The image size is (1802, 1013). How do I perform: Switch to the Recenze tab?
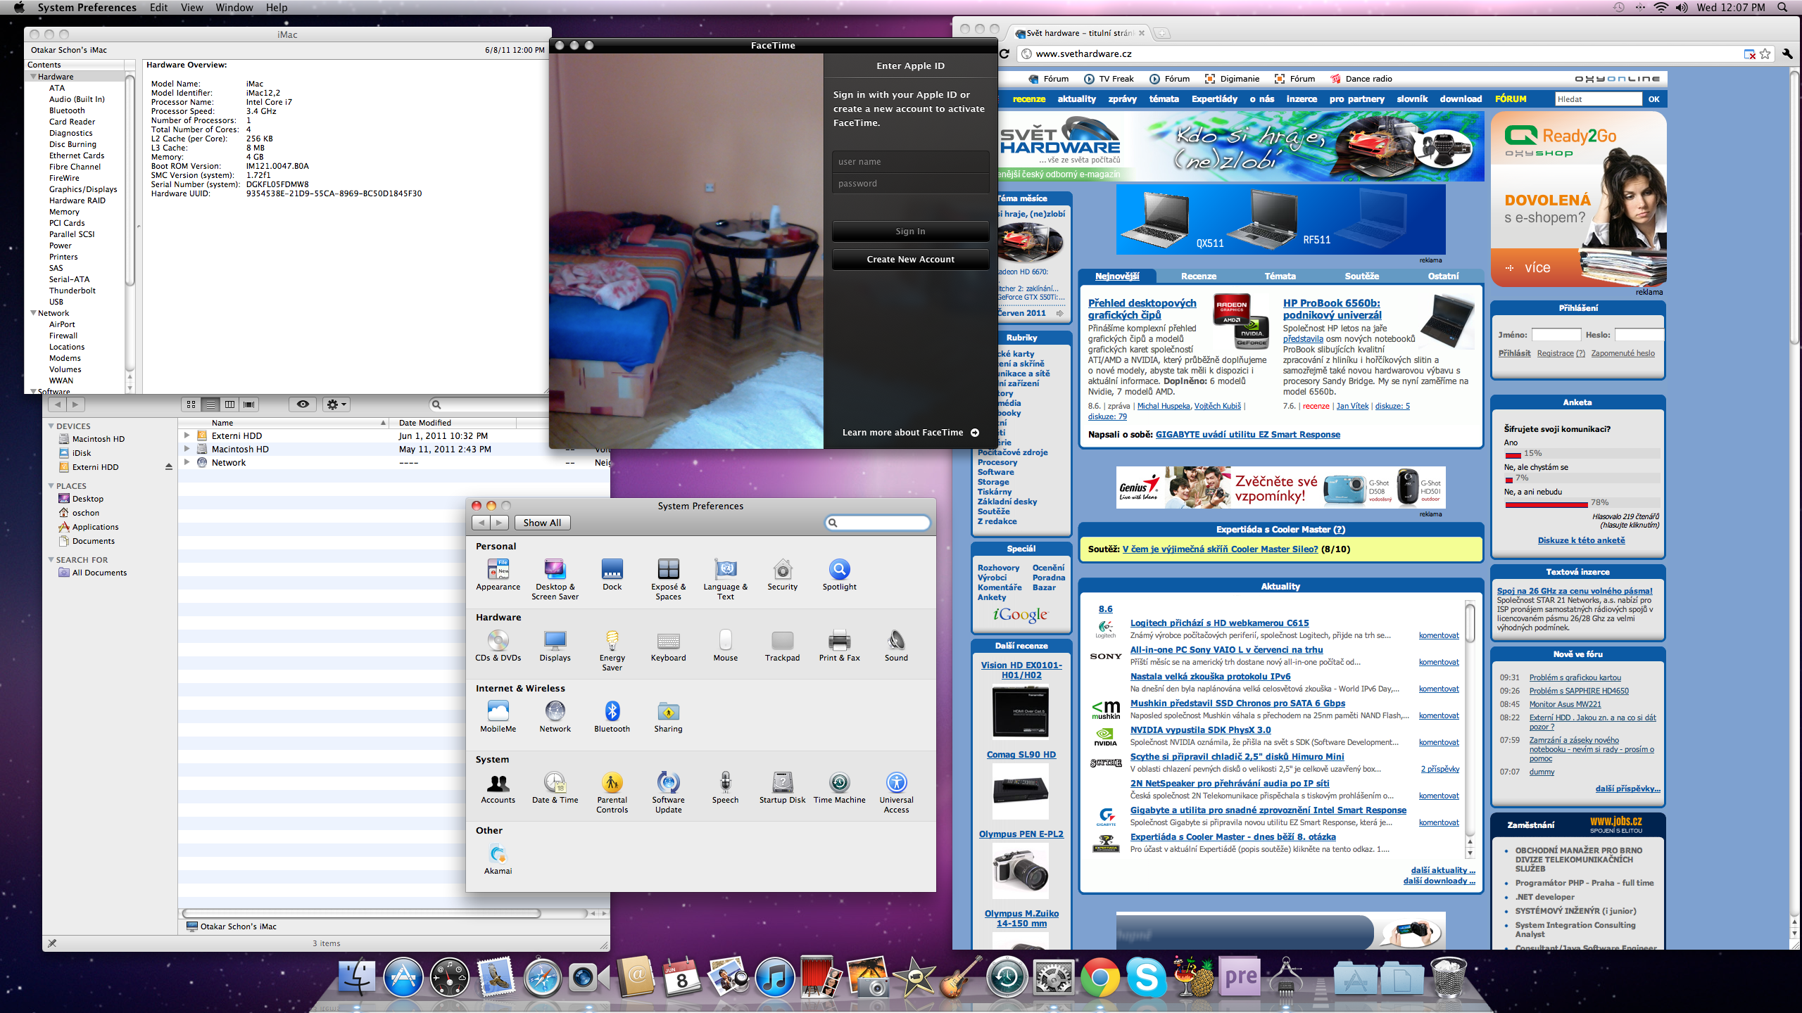pyautogui.click(x=1198, y=276)
